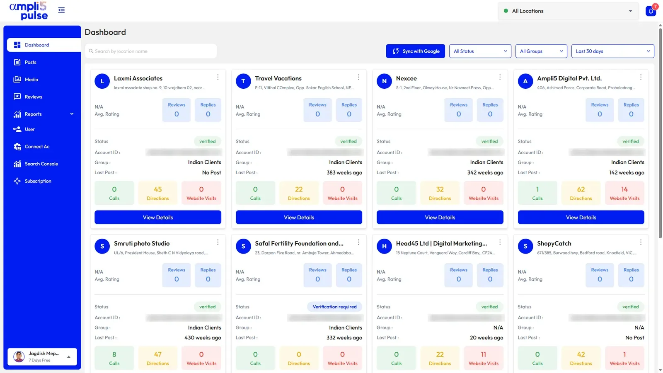Click the Subscription sparkle icon
Viewport: 663px width, 373px height.
17,181
